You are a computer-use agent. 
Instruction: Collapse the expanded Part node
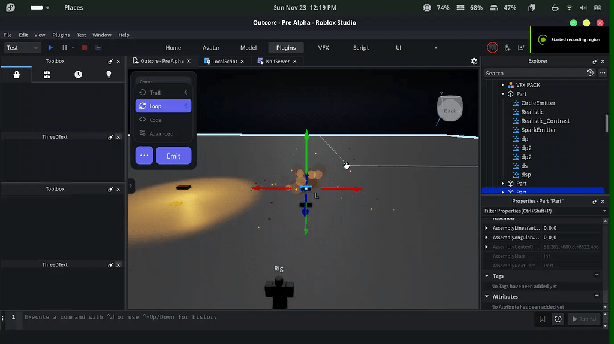[503, 94]
